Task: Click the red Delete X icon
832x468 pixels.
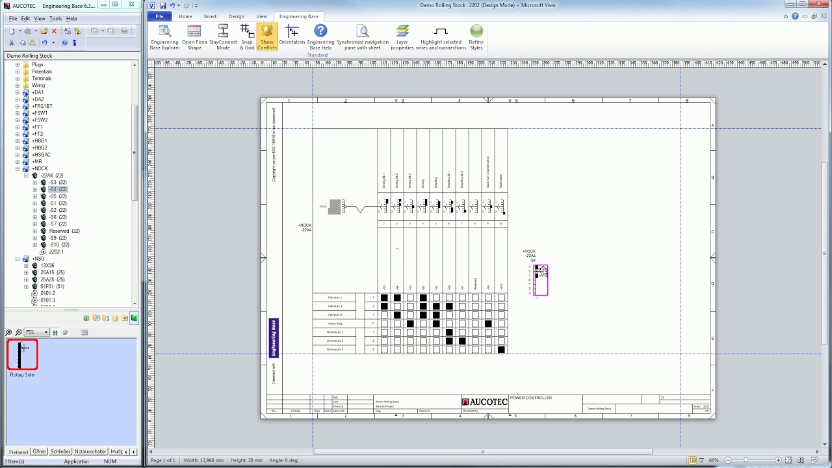Action: pos(54,31)
